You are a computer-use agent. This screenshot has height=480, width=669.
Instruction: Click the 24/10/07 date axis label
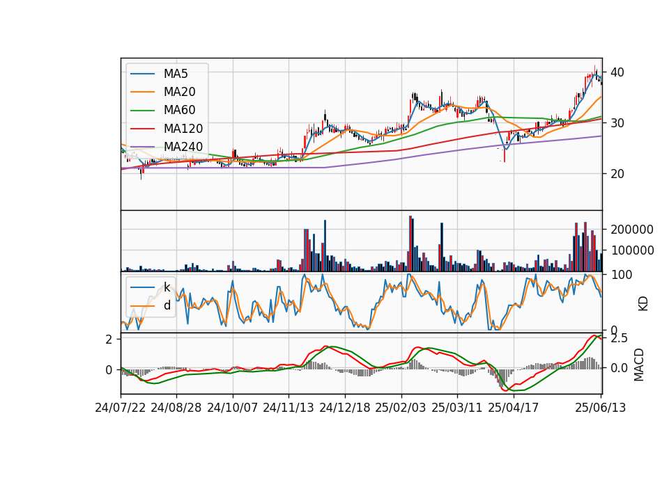pyautogui.click(x=233, y=408)
